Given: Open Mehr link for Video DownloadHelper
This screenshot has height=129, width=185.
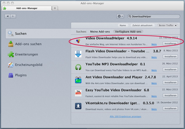Looking at the screenshot, I should click(x=154, y=44).
